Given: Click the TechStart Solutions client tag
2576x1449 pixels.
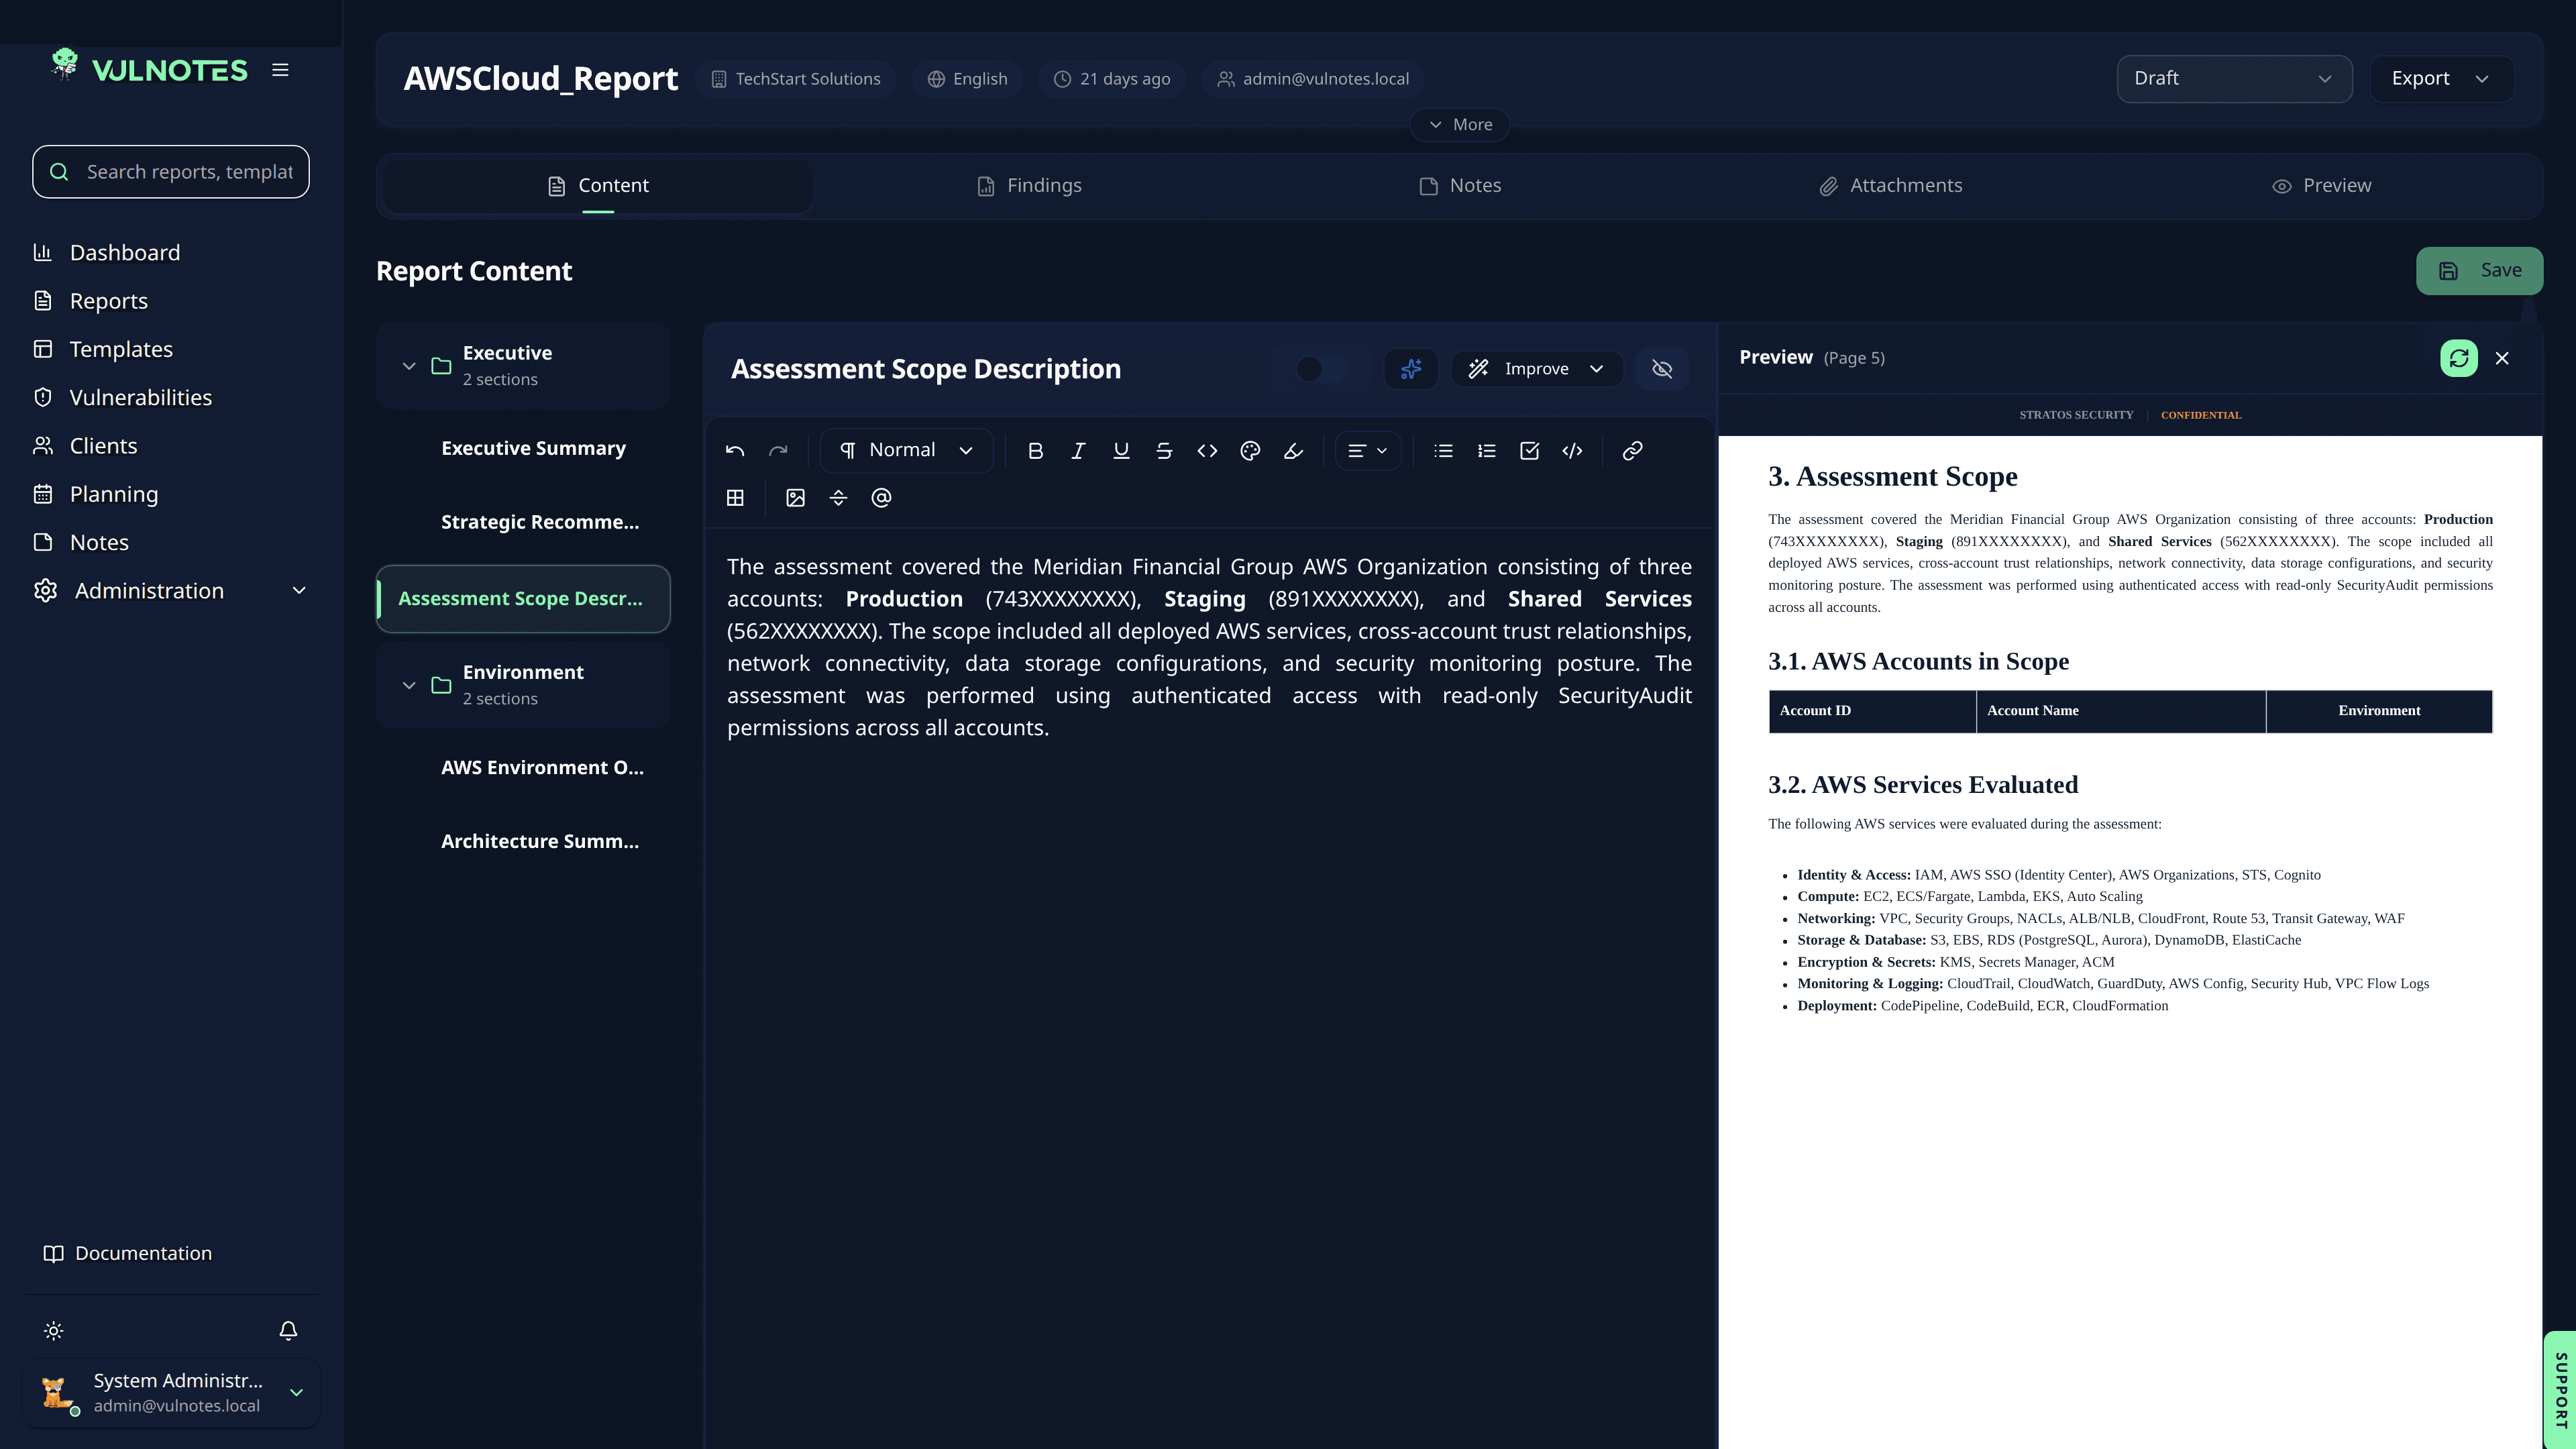Looking at the screenshot, I should point(796,79).
